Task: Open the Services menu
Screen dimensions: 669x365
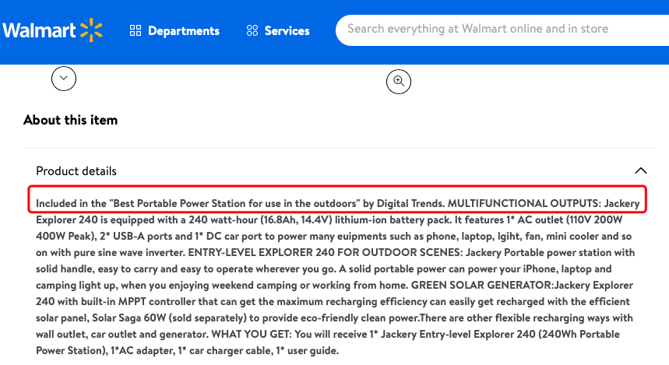Action: point(278,30)
